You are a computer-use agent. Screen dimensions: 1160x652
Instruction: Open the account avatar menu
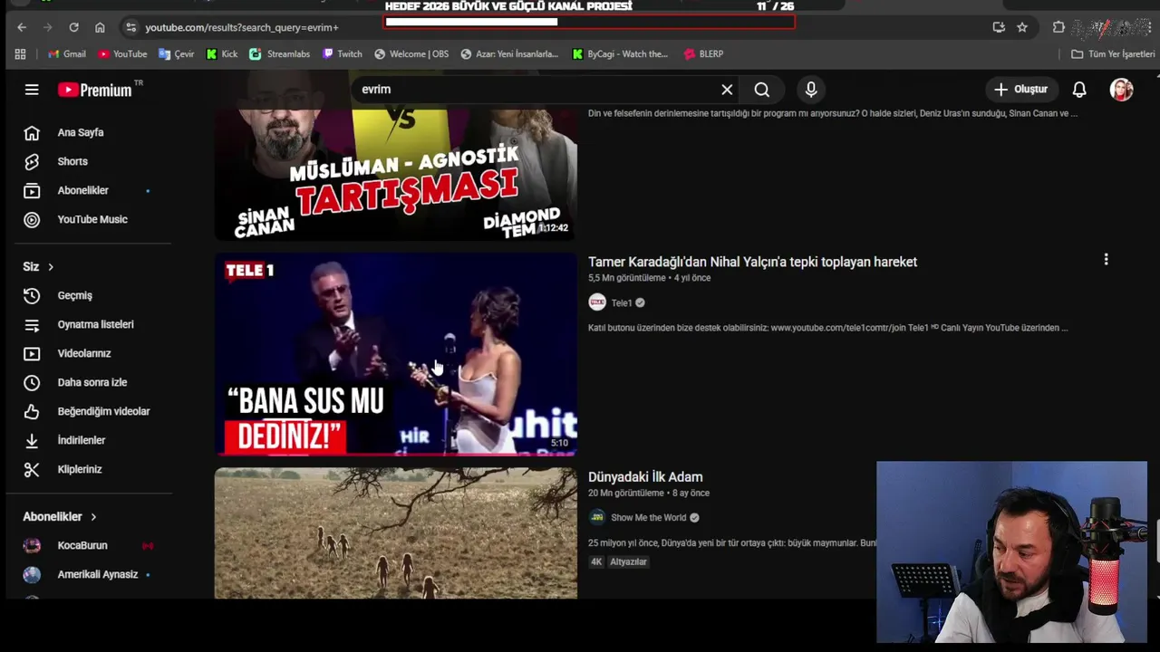click(x=1122, y=90)
